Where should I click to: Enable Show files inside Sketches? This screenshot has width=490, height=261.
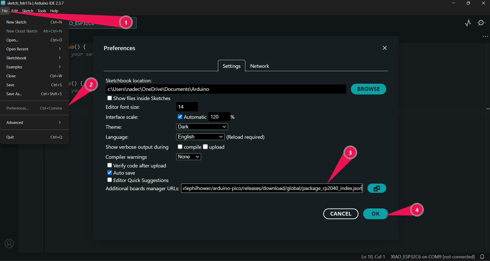110,98
